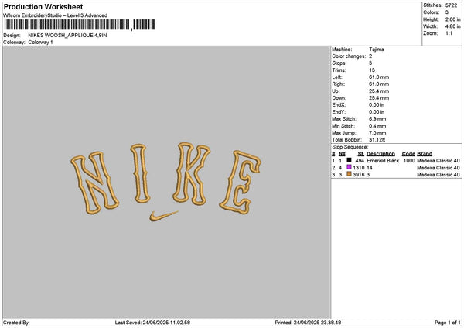Click the Machine value 'Tajima'

tap(377, 50)
